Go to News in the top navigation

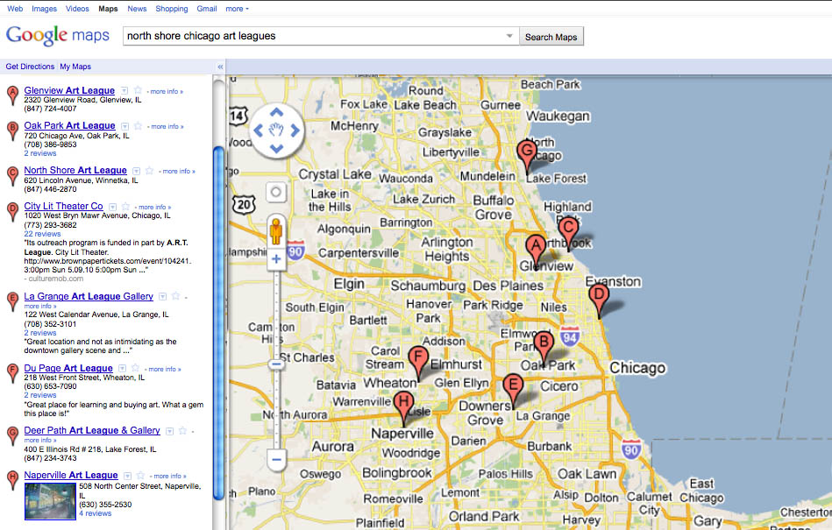click(x=137, y=9)
